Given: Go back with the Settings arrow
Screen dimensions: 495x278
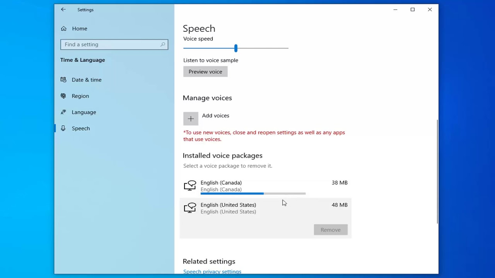Looking at the screenshot, I should click(x=63, y=10).
